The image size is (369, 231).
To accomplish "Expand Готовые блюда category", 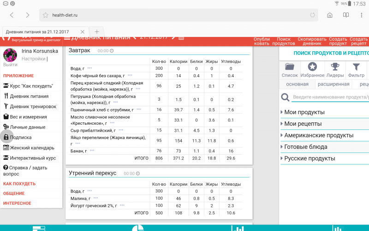I will [x=305, y=147].
